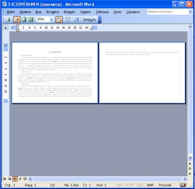Toggle ЗАП macro recording indicator
The width and height of the screenshot is (195, 189).
point(120,185)
